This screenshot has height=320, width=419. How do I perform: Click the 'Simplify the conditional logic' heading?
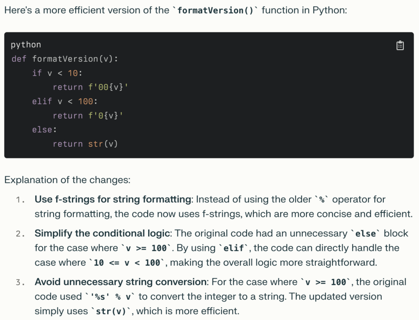click(x=102, y=233)
